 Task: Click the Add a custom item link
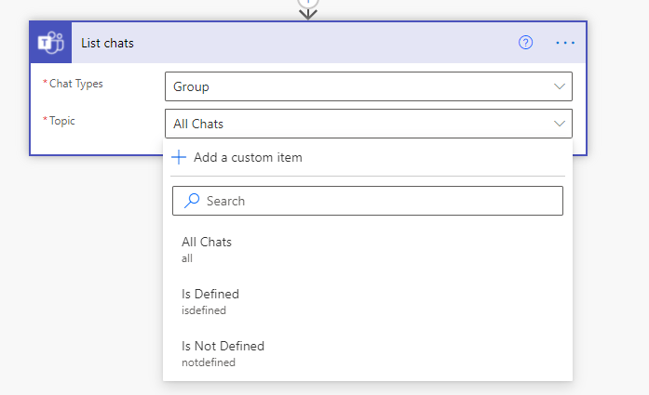pyautogui.click(x=248, y=157)
